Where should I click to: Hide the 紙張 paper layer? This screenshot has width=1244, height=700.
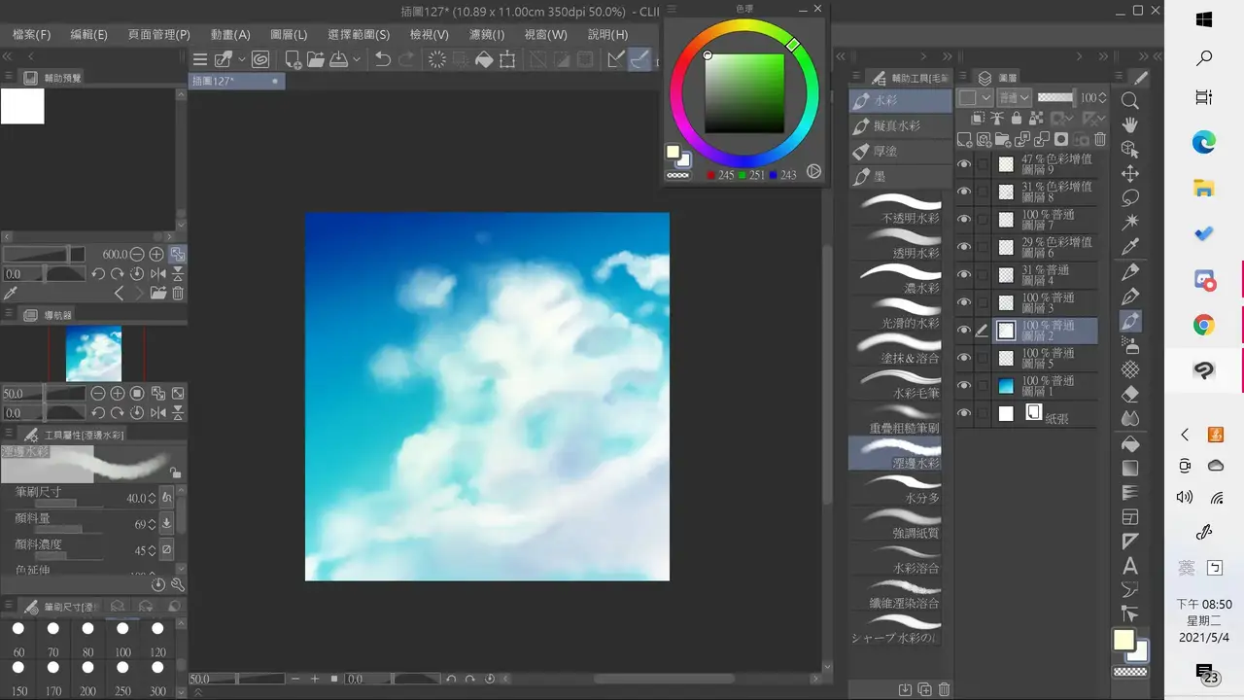pos(964,413)
